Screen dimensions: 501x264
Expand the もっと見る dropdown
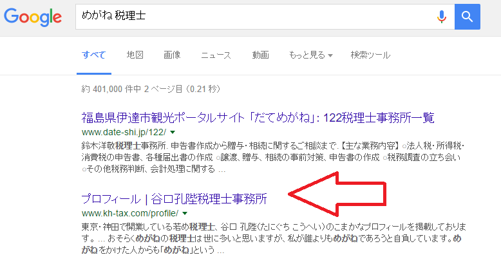pyautogui.click(x=310, y=55)
